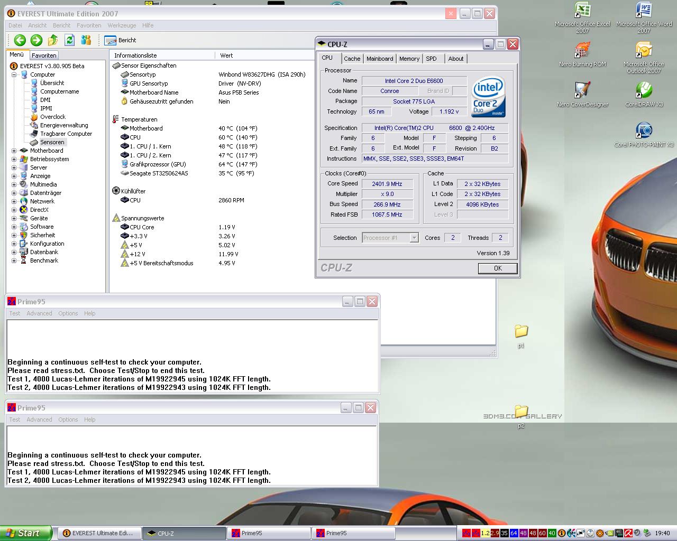Viewport: 677px width, 541px height.
Task: Open Microsoft Office Outlook 2007 desktop shortcut
Action: click(644, 58)
